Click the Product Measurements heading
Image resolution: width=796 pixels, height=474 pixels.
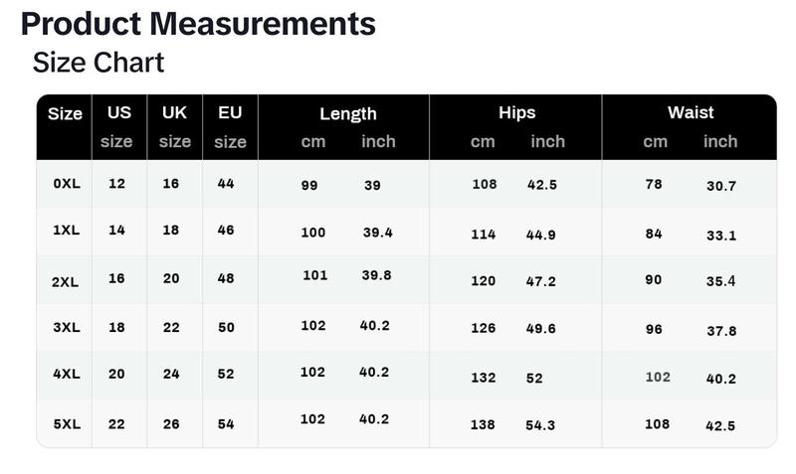click(x=198, y=24)
